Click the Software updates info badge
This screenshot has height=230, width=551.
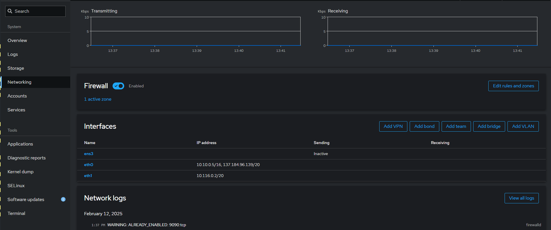point(63,200)
